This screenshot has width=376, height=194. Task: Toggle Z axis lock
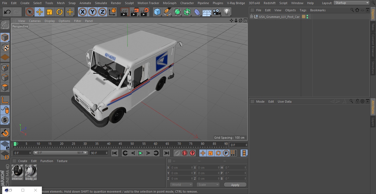click(x=102, y=12)
